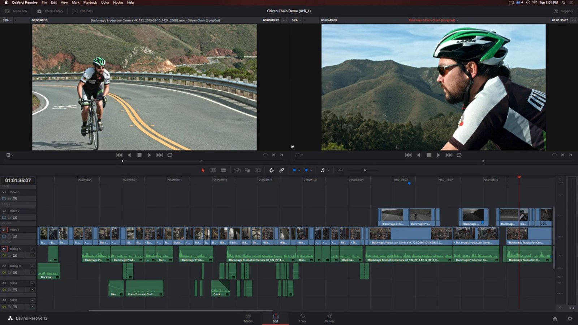Disable auto-select on the Video 2 track
Viewport: 578px width, 325px height.
tap(15, 217)
